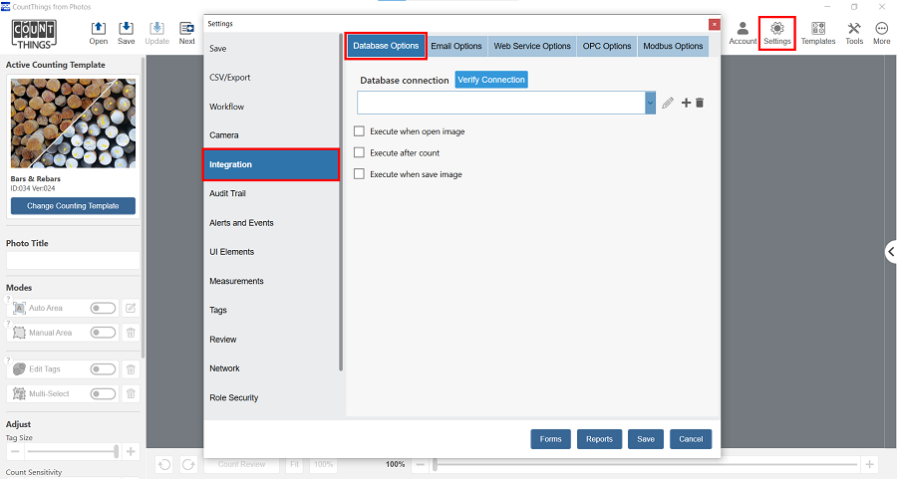Check Execute after count option
The image size is (897, 479).
coord(360,153)
